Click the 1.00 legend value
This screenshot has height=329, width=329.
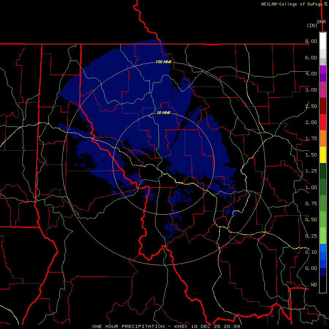[x=311, y=188]
